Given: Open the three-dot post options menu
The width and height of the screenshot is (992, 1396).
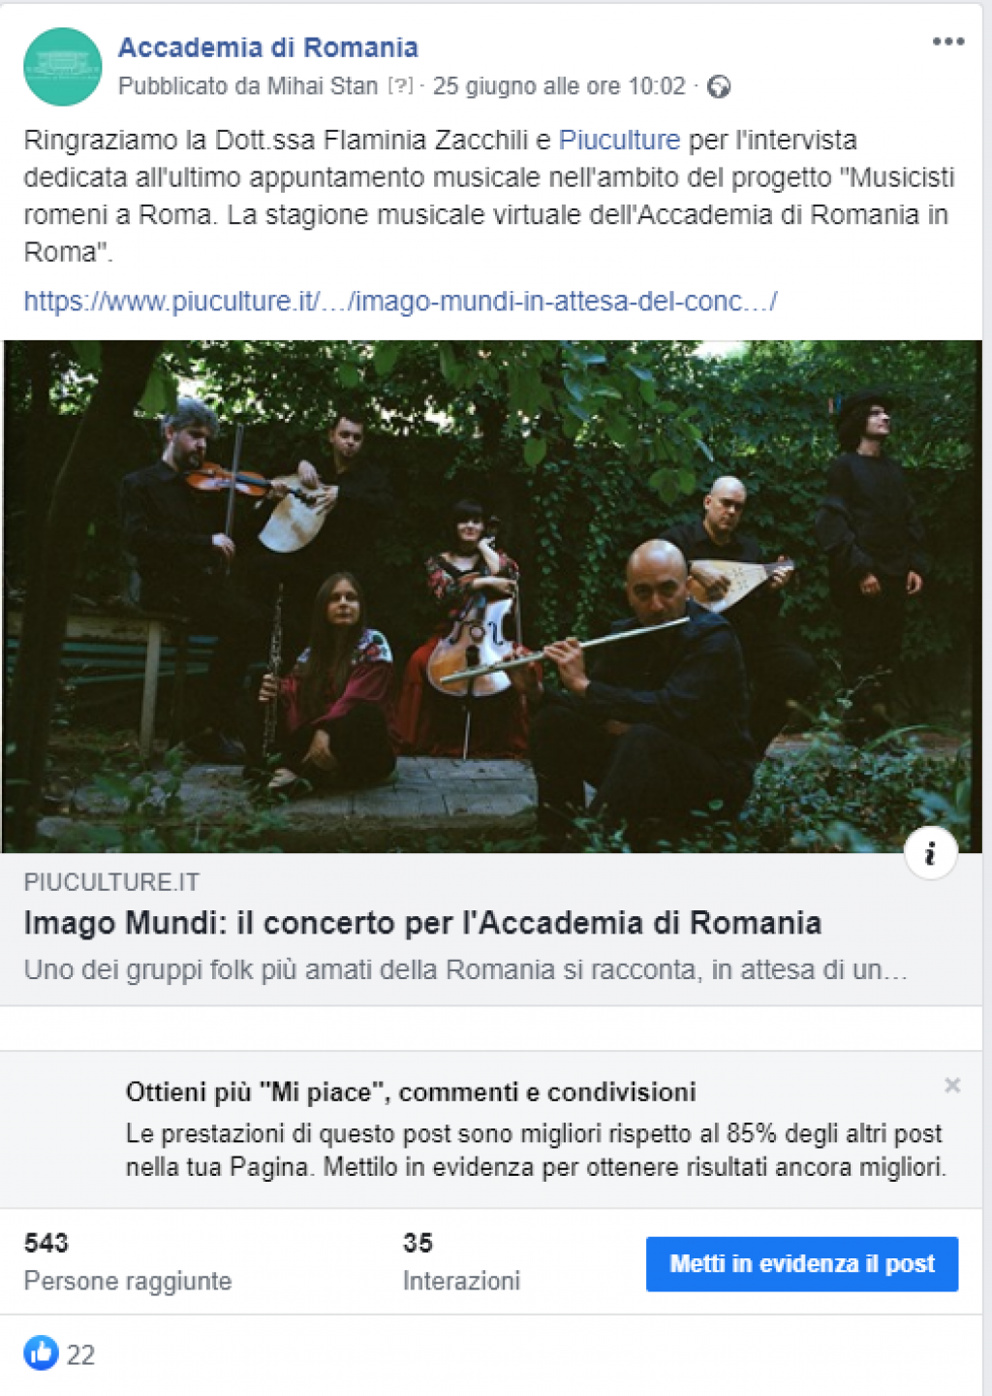Looking at the screenshot, I should pos(947,42).
